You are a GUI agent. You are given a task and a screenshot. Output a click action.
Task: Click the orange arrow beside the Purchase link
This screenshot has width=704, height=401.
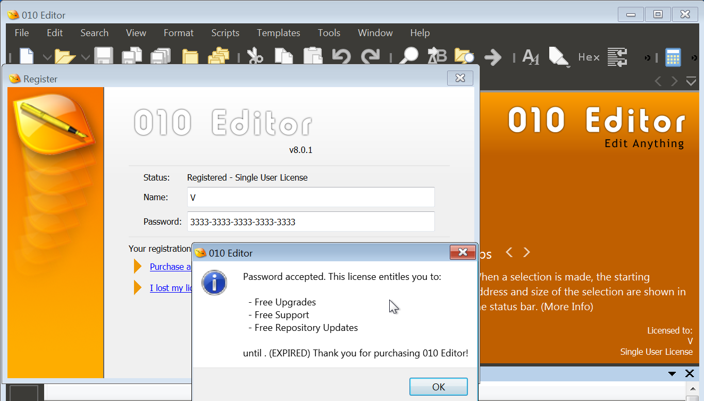(x=138, y=266)
